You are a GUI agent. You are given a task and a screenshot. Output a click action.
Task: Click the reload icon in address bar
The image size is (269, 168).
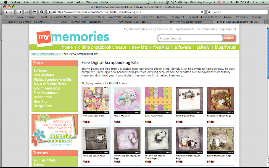pyautogui.click(x=202, y=12)
